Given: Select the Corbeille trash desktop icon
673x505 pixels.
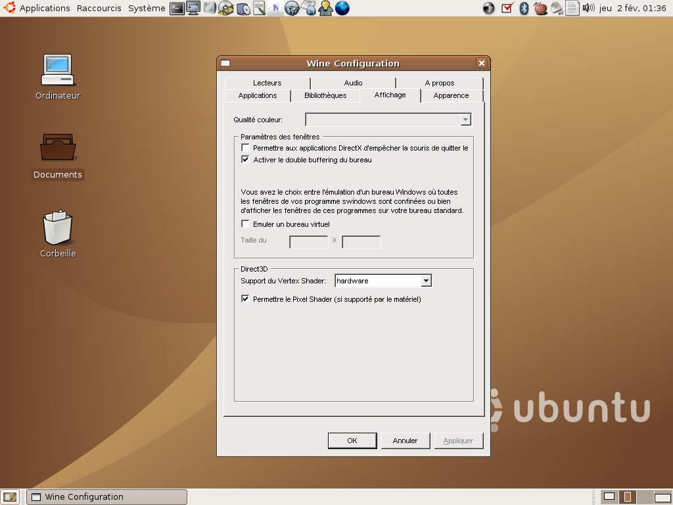Looking at the screenshot, I should pos(58,234).
